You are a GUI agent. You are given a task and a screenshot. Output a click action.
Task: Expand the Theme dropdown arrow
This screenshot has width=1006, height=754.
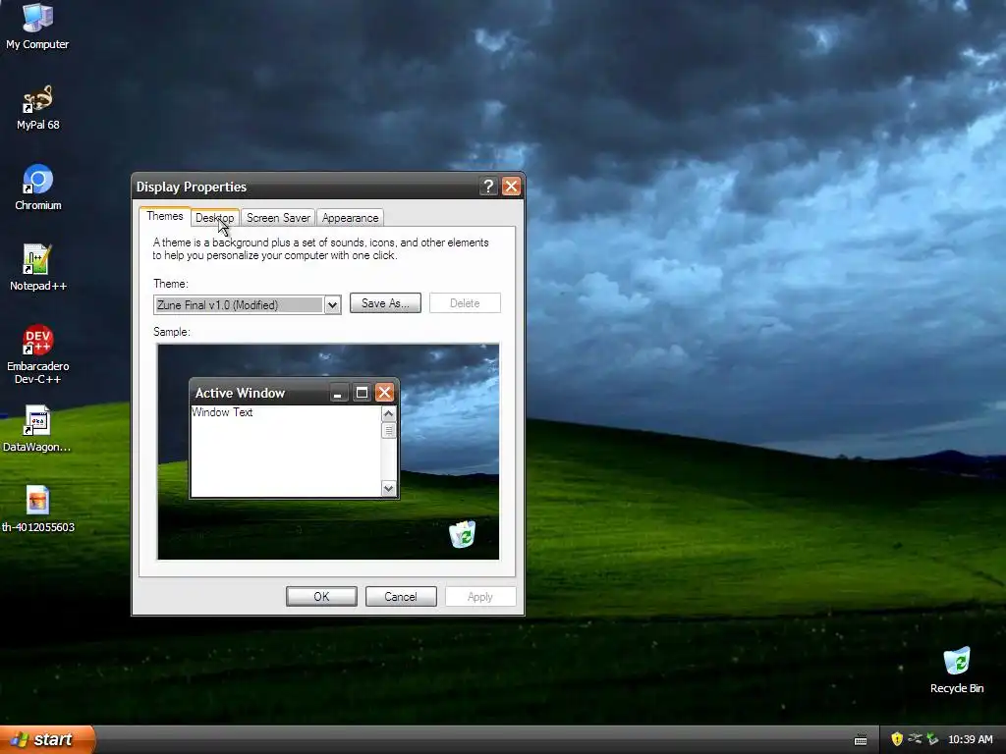click(332, 305)
